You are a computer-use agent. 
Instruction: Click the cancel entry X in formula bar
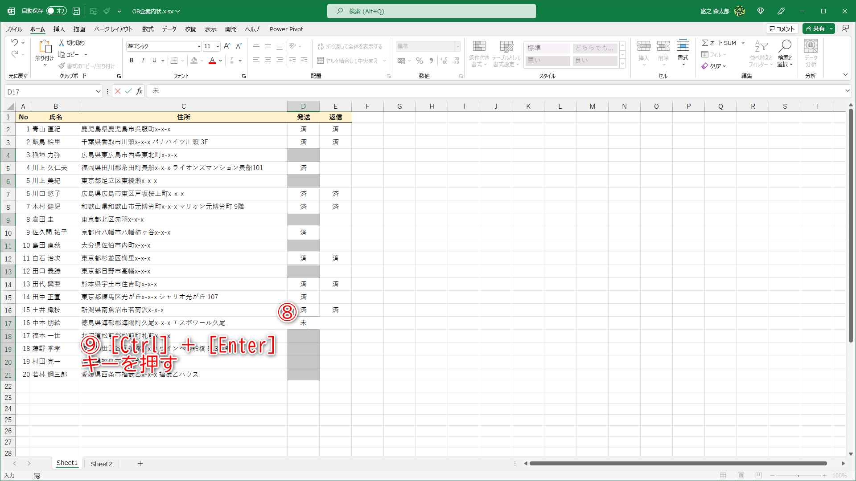[118, 91]
